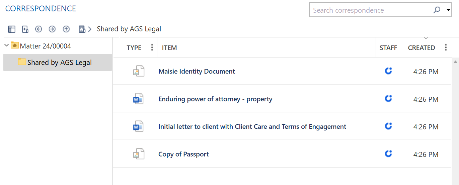Open the TYPE column options menu
Image resolution: width=459 pixels, height=185 pixels.
click(152, 48)
